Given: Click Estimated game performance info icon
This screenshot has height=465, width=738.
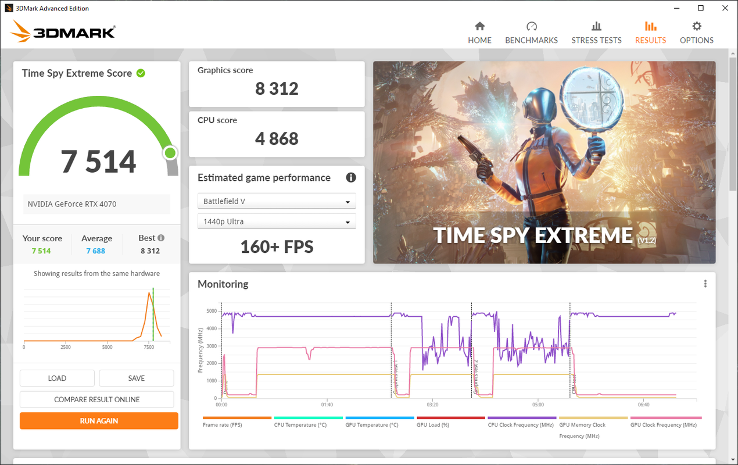Looking at the screenshot, I should 351,178.
